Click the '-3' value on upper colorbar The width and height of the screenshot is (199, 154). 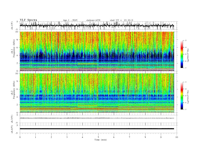pyautogui.click(x=185, y=41)
